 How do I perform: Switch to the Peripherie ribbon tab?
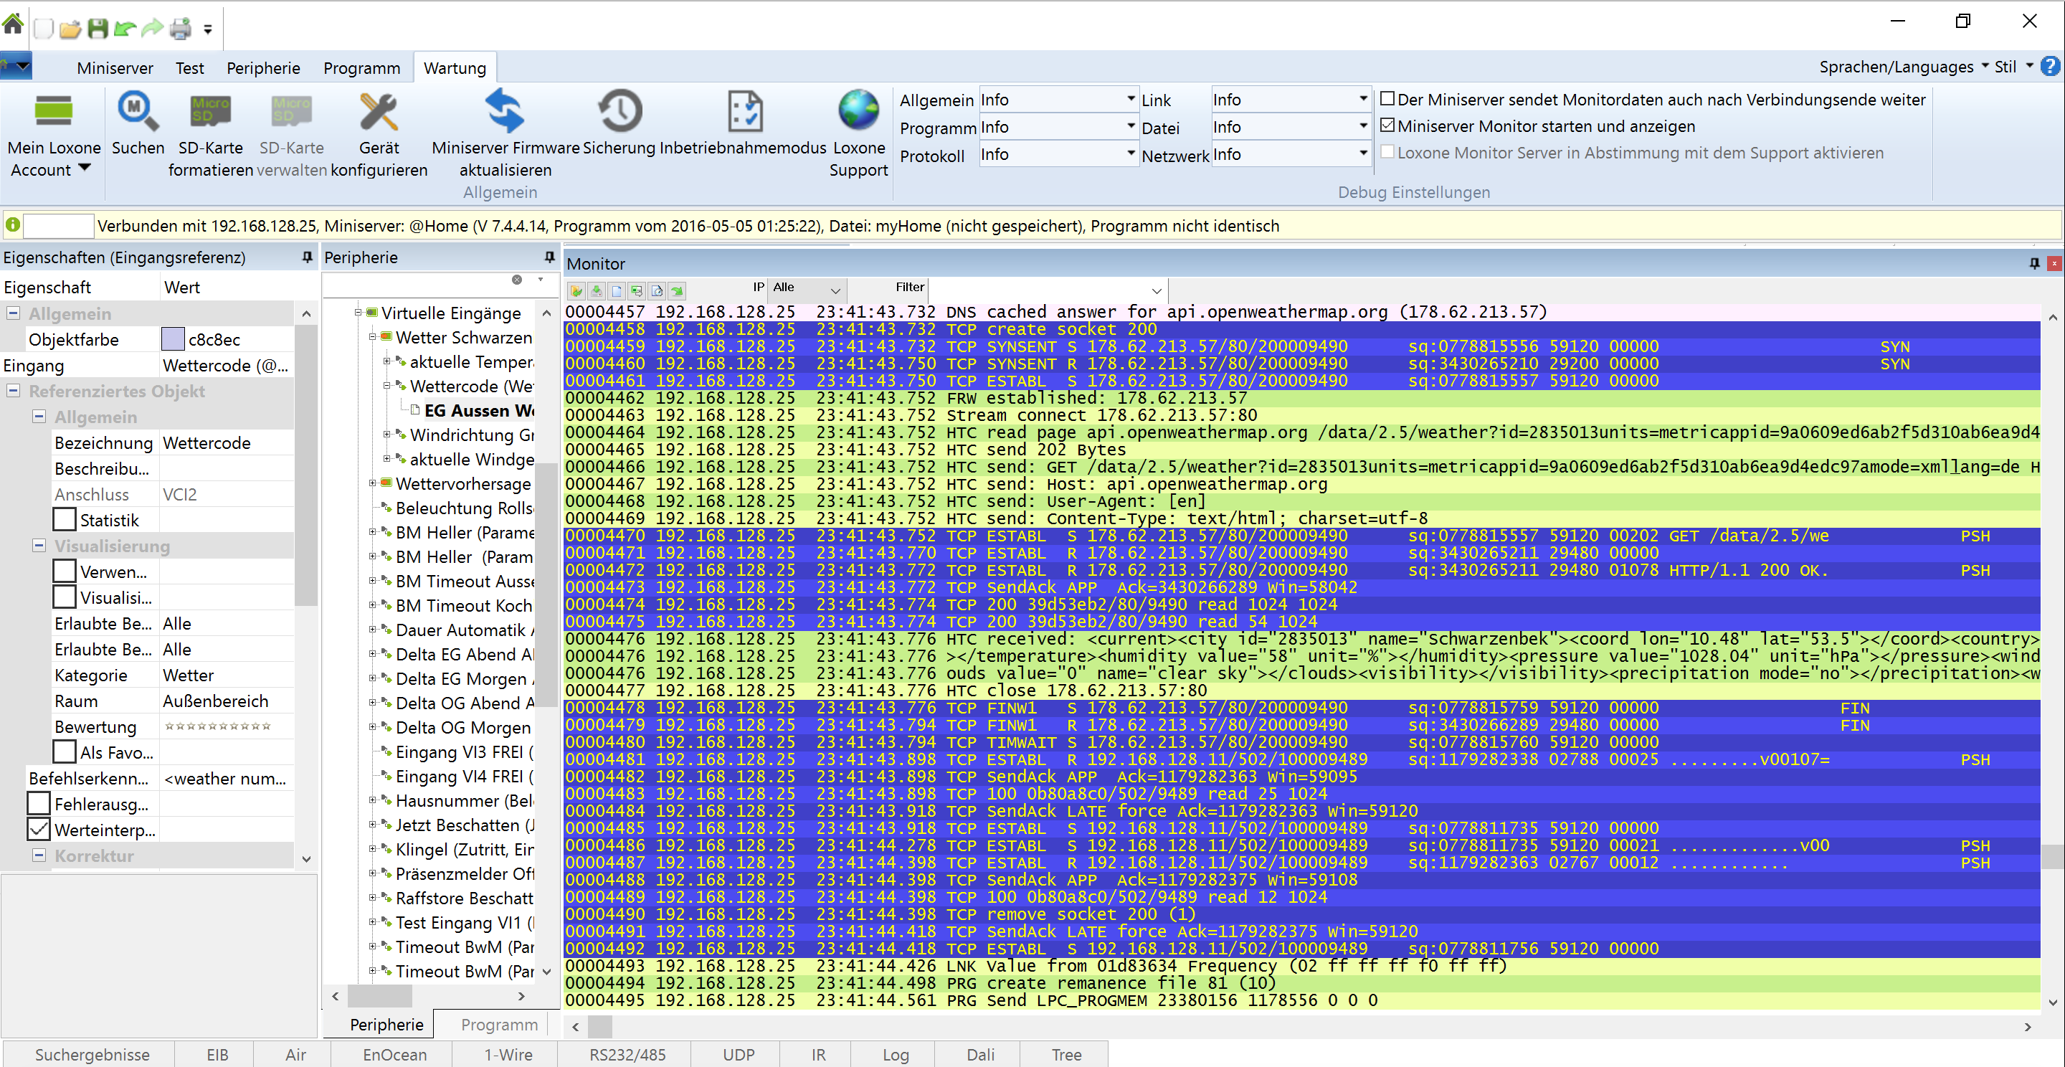click(263, 68)
